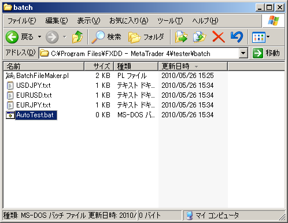
Task: Toggle the フォルダ folders pane button
Action: click(x=146, y=37)
